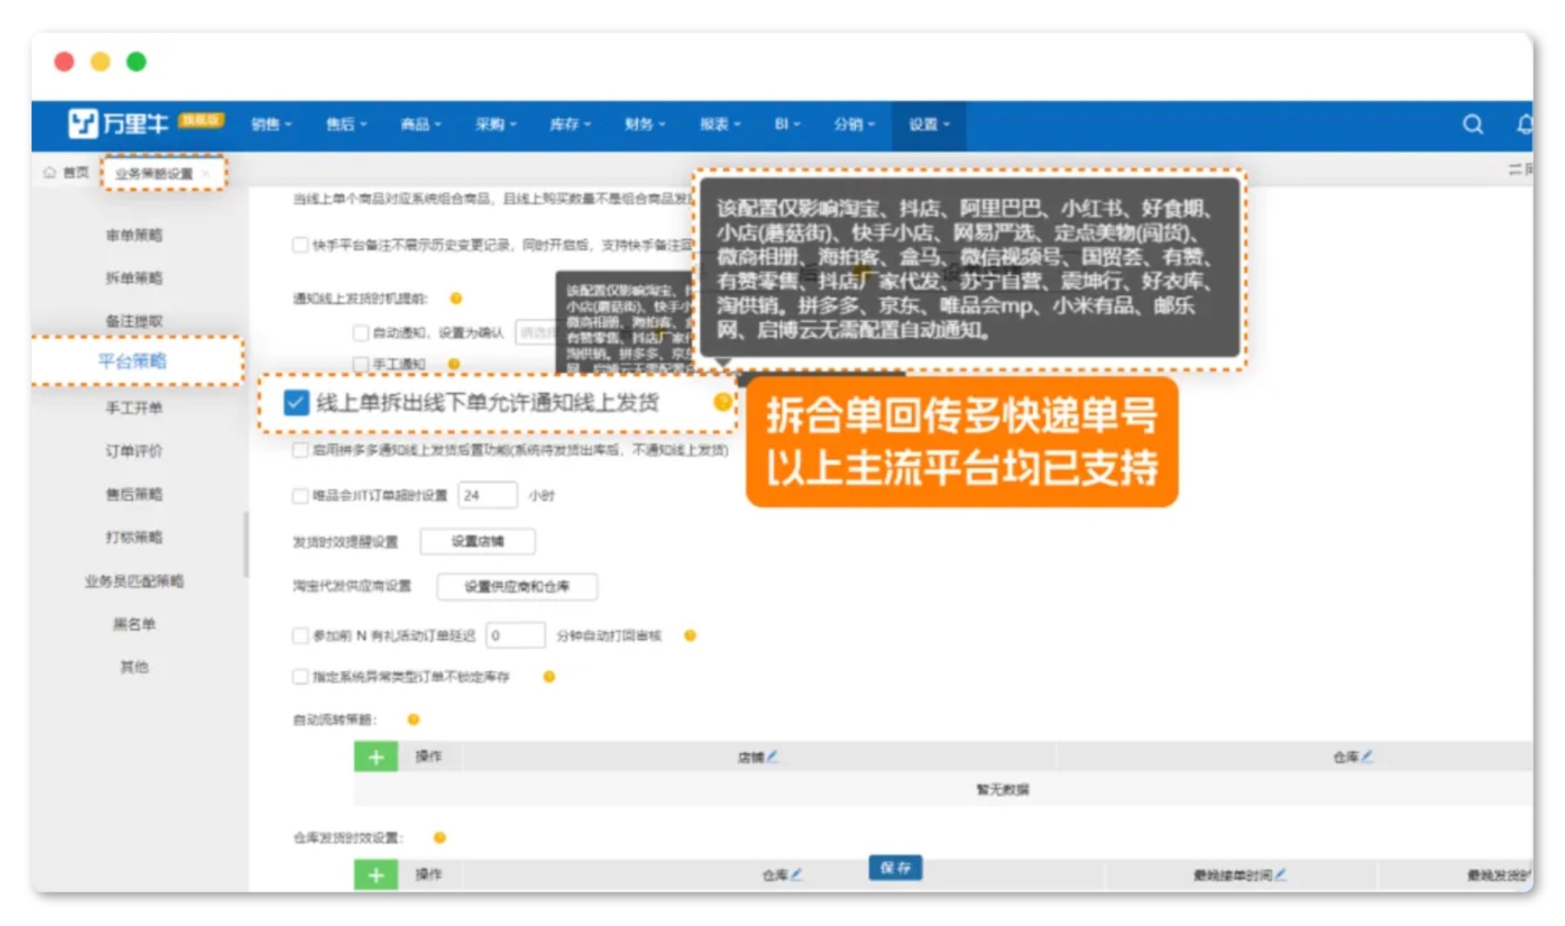The height and width of the screenshot is (926, 1565).
Task: Click the green plus in the 自动流转策略 table
Action: [x=376, y=757]
